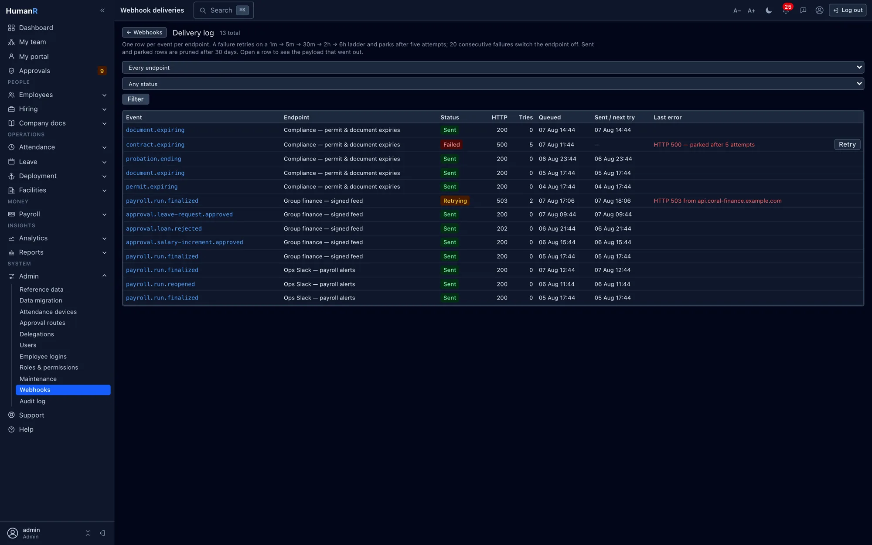Expand the Leave section
This screenshot has height=545, width=872.
tap(57, 162)
